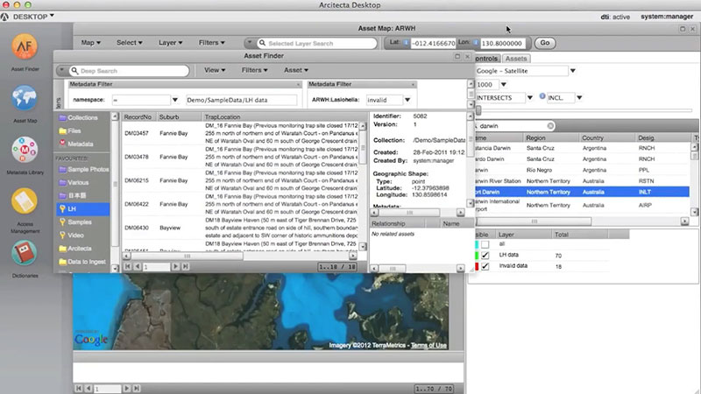This screenshot has width=701, height=394.
Task: Open the Dictionaries book icon
Action: (25, 254)
